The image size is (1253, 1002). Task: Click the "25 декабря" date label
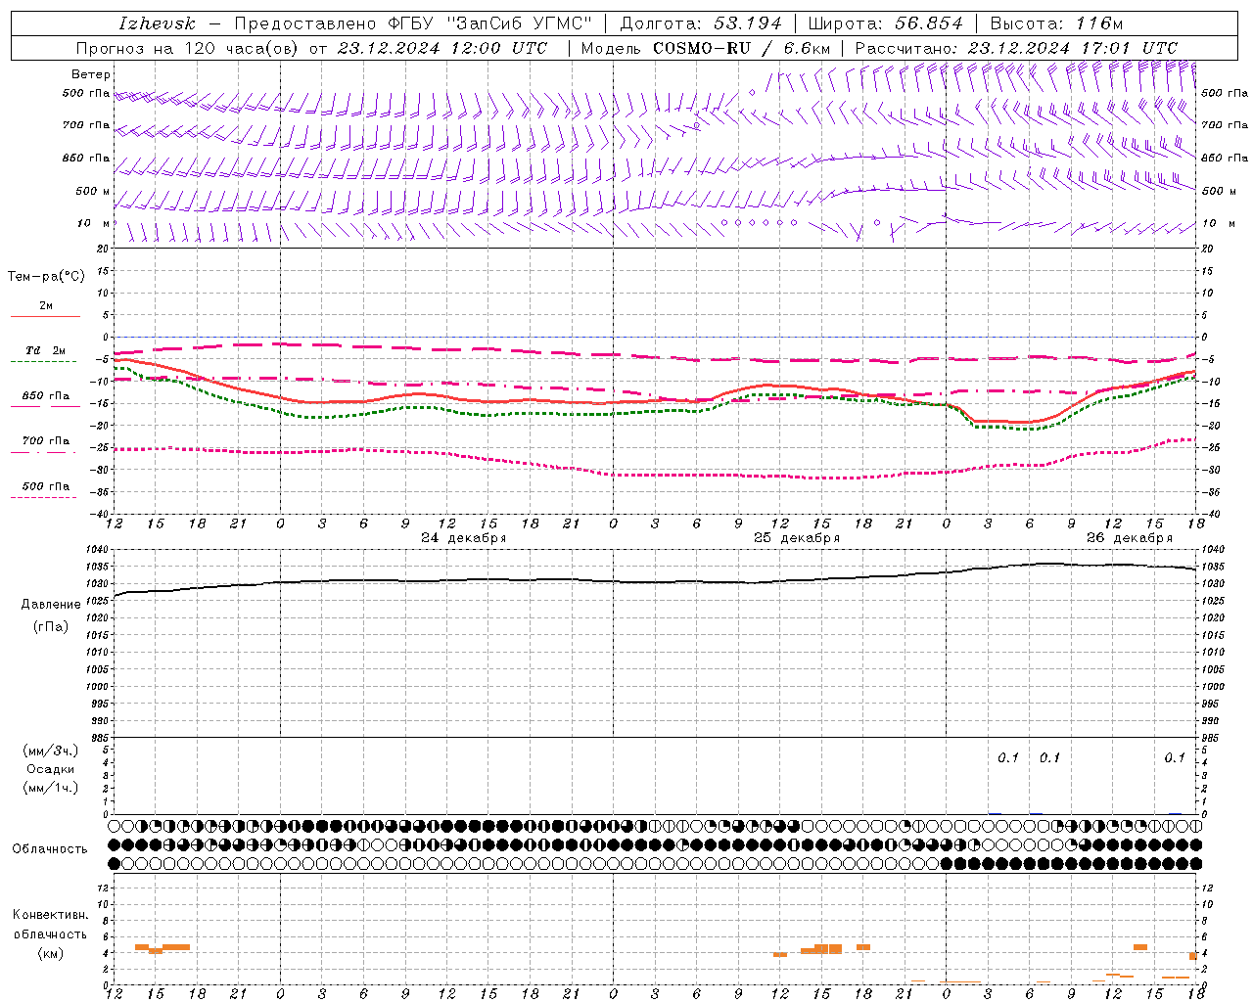tap(797, 538)
